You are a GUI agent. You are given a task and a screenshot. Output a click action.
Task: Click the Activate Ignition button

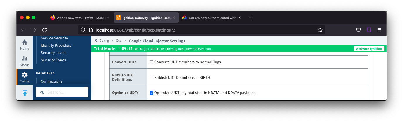point(369,49)
